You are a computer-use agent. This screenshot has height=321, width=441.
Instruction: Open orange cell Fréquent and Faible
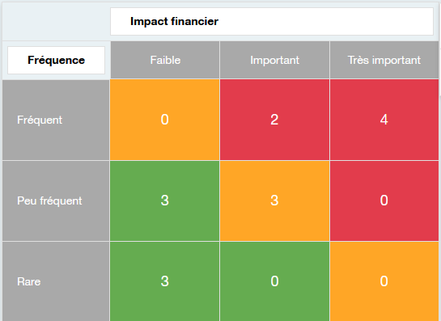[164, 120]
